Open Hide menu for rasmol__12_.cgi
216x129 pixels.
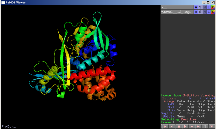[205, 12]
